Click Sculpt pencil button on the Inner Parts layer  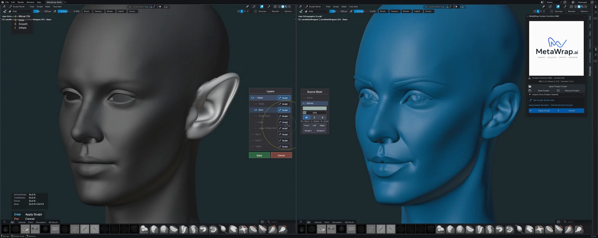pyautogui.click(x=284, y=116)
